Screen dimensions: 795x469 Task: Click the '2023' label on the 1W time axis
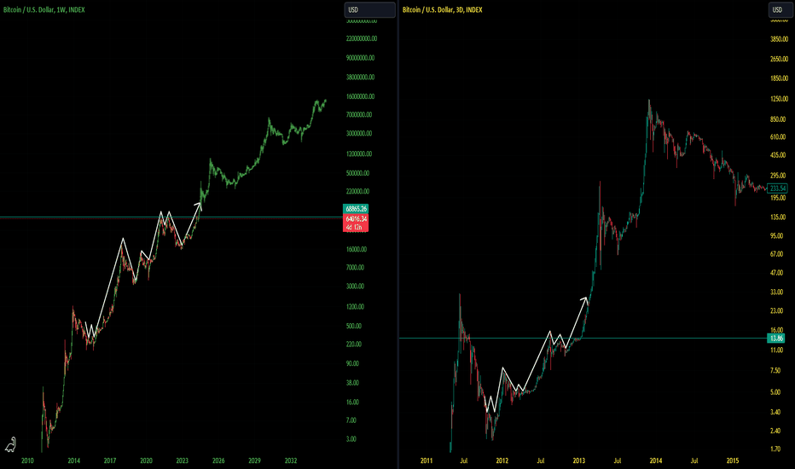(x=182, y=460)
